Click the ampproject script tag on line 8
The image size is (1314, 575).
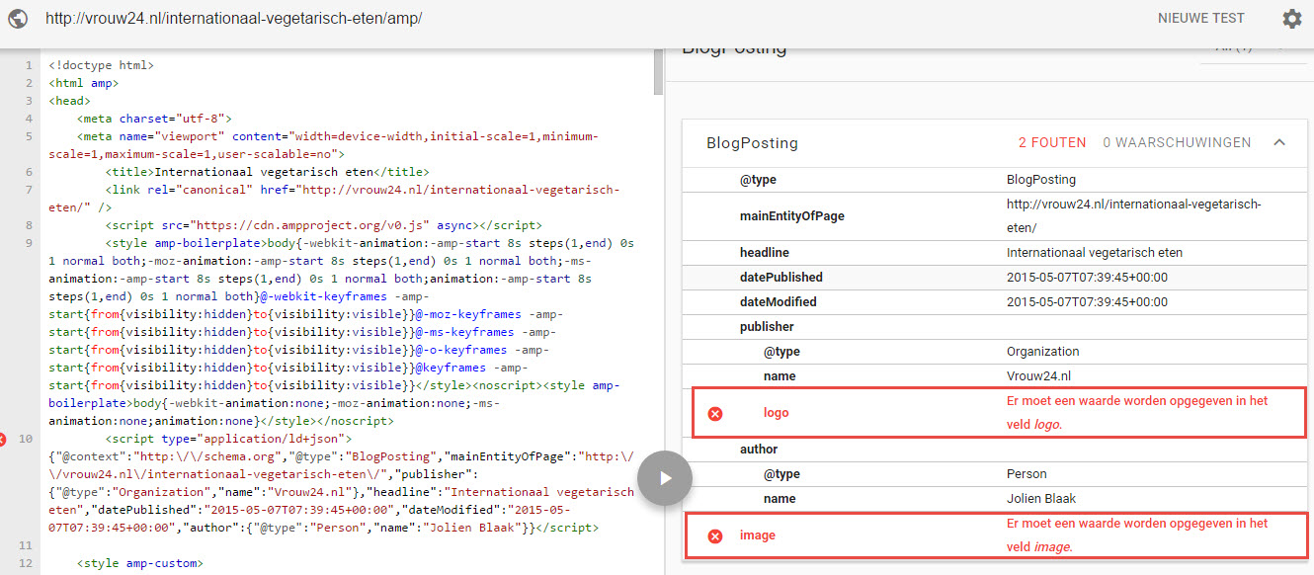point(324,225)
